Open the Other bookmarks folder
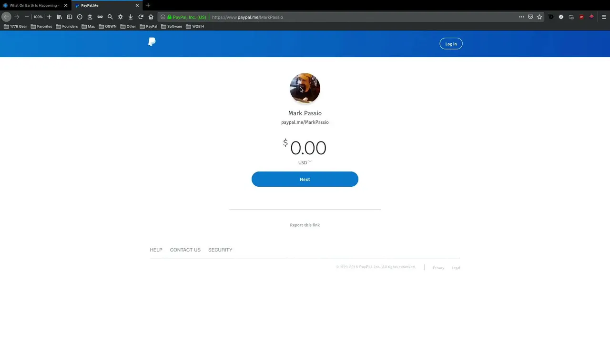 (128, 26)
